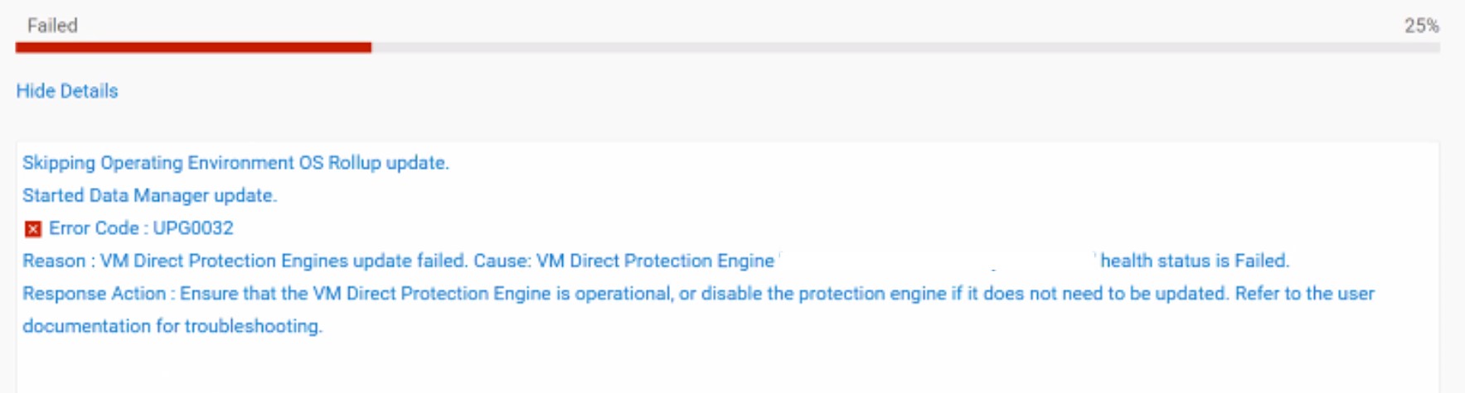Collapse the log via Hide Details
The image size is (1465, 393).
(67, 91)
